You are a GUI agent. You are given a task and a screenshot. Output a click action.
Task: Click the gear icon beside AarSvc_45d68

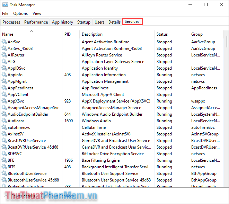pos(4,48)
